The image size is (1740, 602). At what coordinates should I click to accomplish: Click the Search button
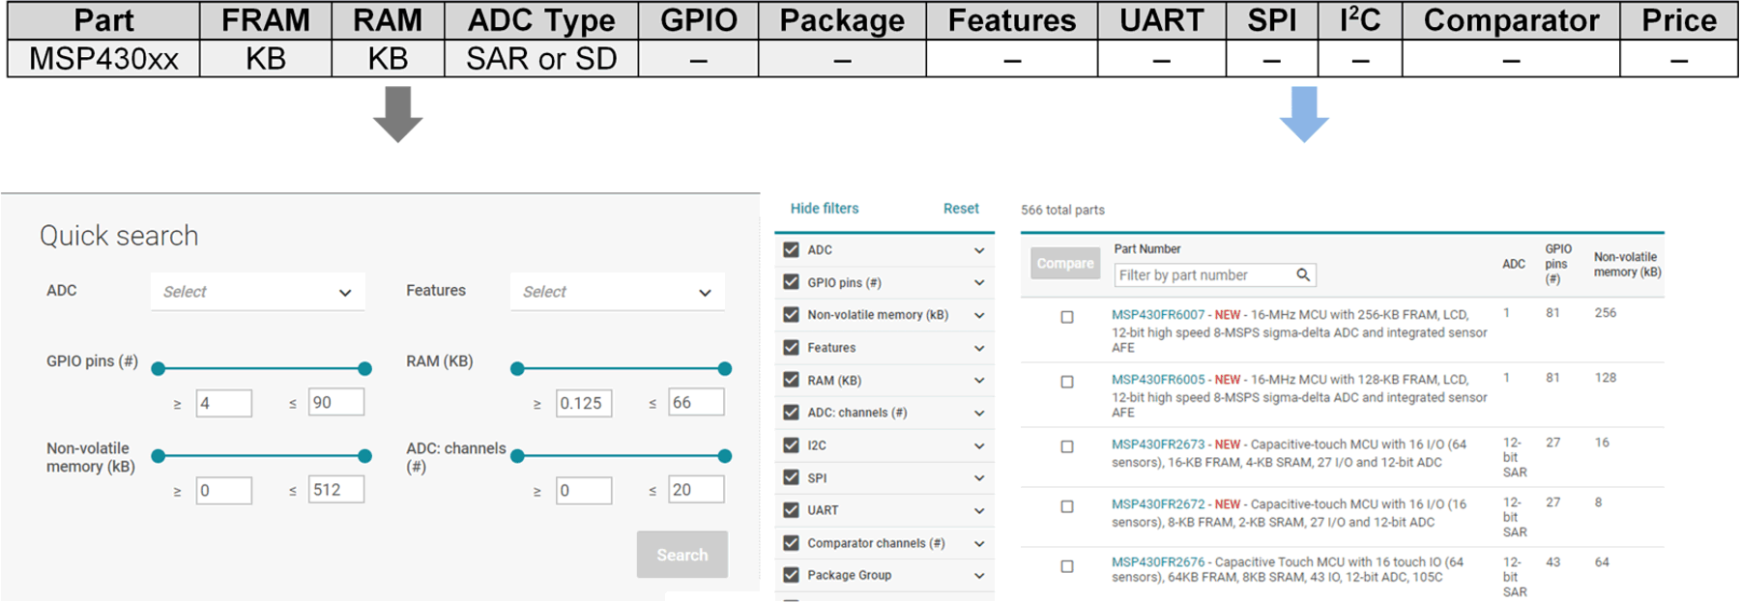point(682,555)
